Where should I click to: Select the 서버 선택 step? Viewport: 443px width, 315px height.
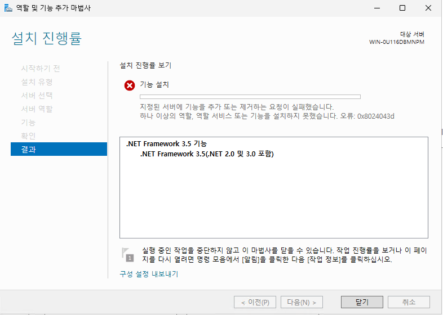(37, 95)
